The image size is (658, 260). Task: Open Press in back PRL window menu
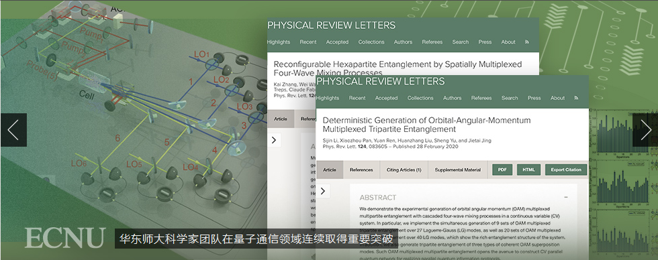[485, 42]
